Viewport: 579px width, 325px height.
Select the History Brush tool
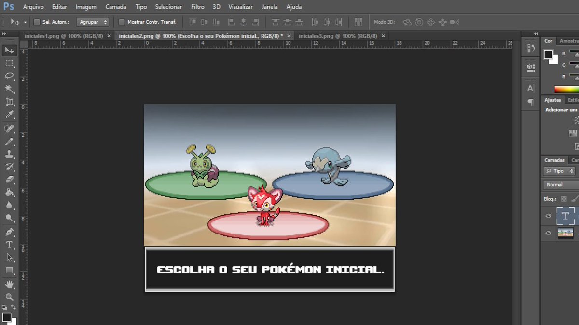point(9,167)
